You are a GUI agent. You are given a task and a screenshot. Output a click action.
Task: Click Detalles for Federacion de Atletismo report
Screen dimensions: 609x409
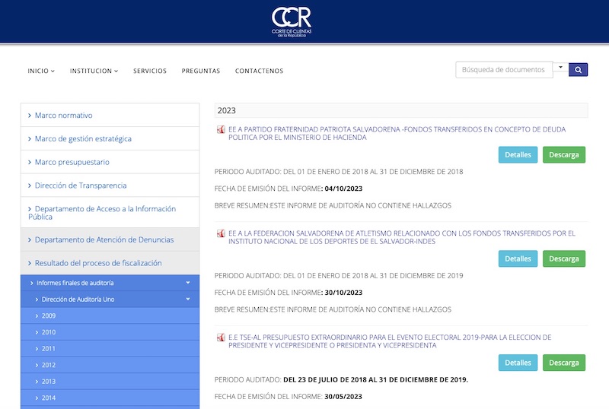pos(518,258)
